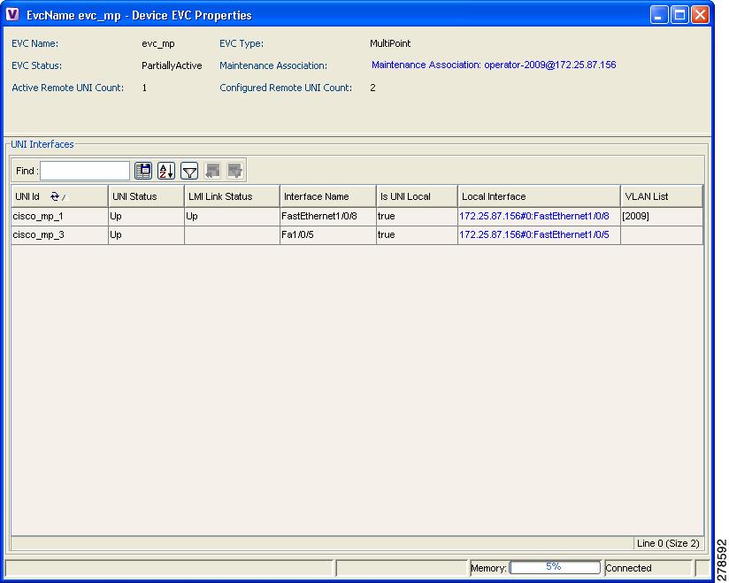
Task: Sort by the LMI Link Status column
Action: pos(232,196)
